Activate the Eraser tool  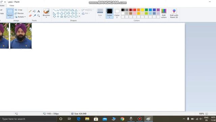pyautogui.click(x=30, y=16)
